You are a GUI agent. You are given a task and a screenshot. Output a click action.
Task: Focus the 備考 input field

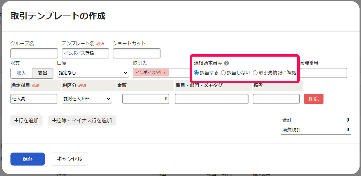click(x=276, y=99)
